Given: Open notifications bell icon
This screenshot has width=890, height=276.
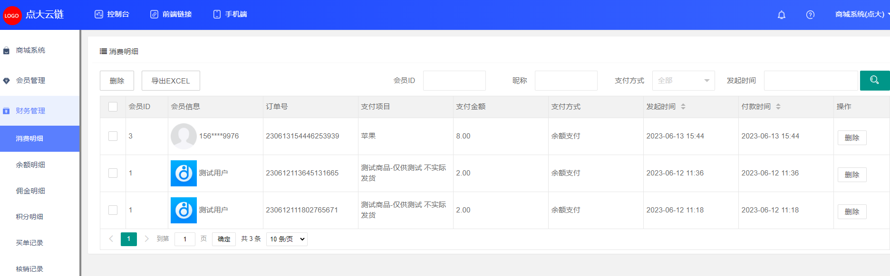Looking at the screenshot, I should (782, 15).
